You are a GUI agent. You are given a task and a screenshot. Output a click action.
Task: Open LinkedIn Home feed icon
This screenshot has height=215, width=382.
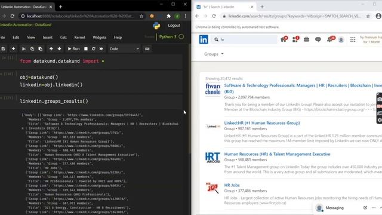pos(284,39)
